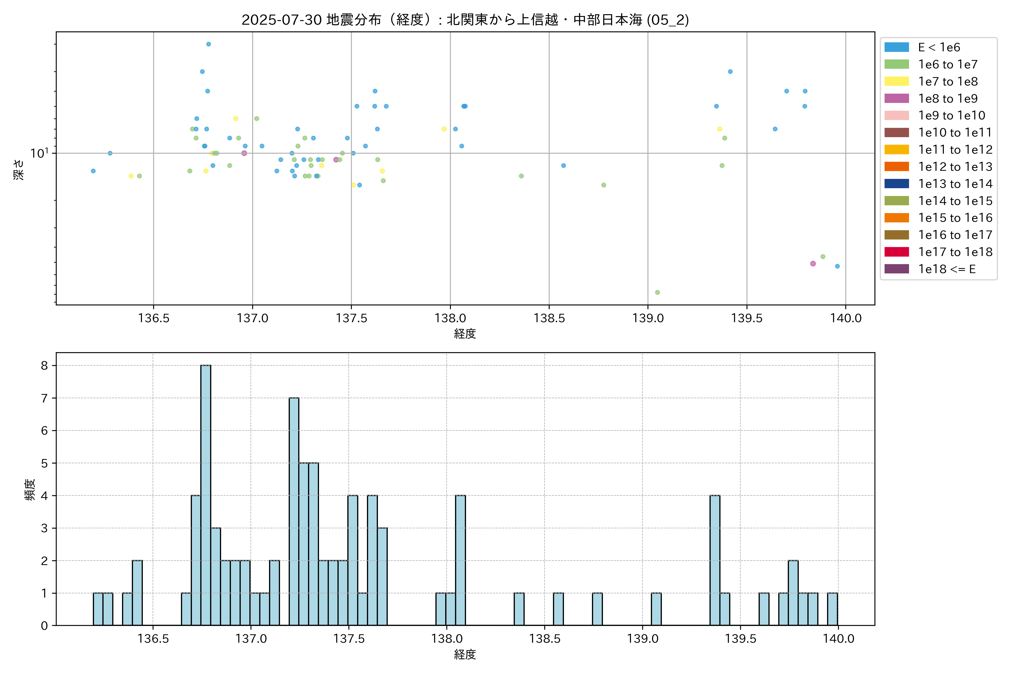Click the '138.0' tick label on scatter plot
Viewport: 1010px width, 673px height.
450,318
